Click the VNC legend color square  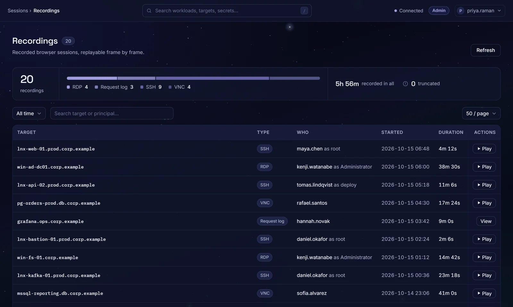point(170,87)
